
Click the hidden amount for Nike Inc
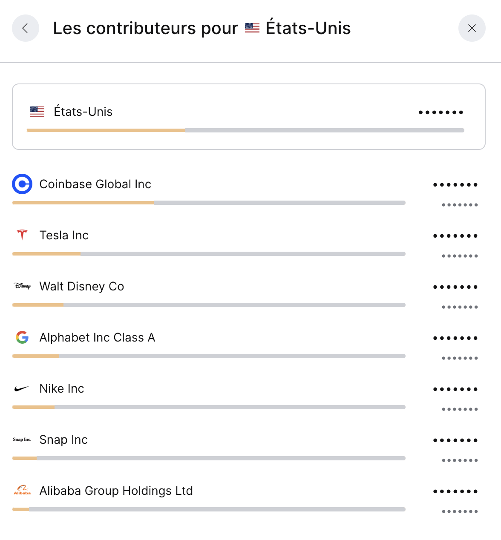455,389
